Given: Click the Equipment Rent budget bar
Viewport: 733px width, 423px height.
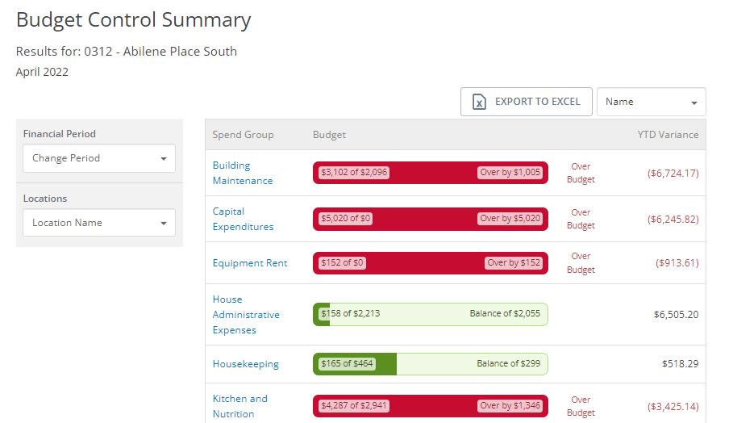Looking at the screenshot, I should [x=430, y=263].
